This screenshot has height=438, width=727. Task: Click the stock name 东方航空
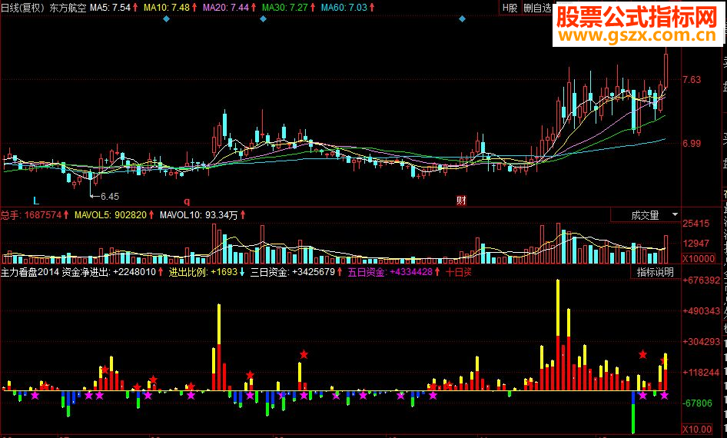(68, 8)
